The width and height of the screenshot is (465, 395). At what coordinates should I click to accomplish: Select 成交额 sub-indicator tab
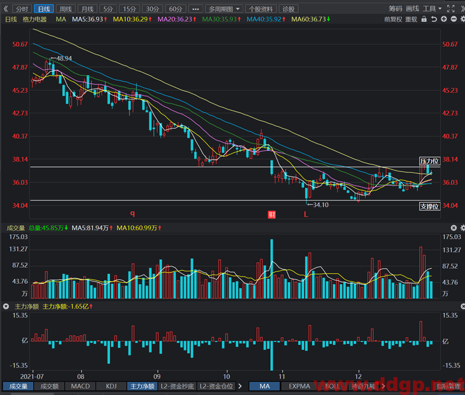[x=49, y=386]
